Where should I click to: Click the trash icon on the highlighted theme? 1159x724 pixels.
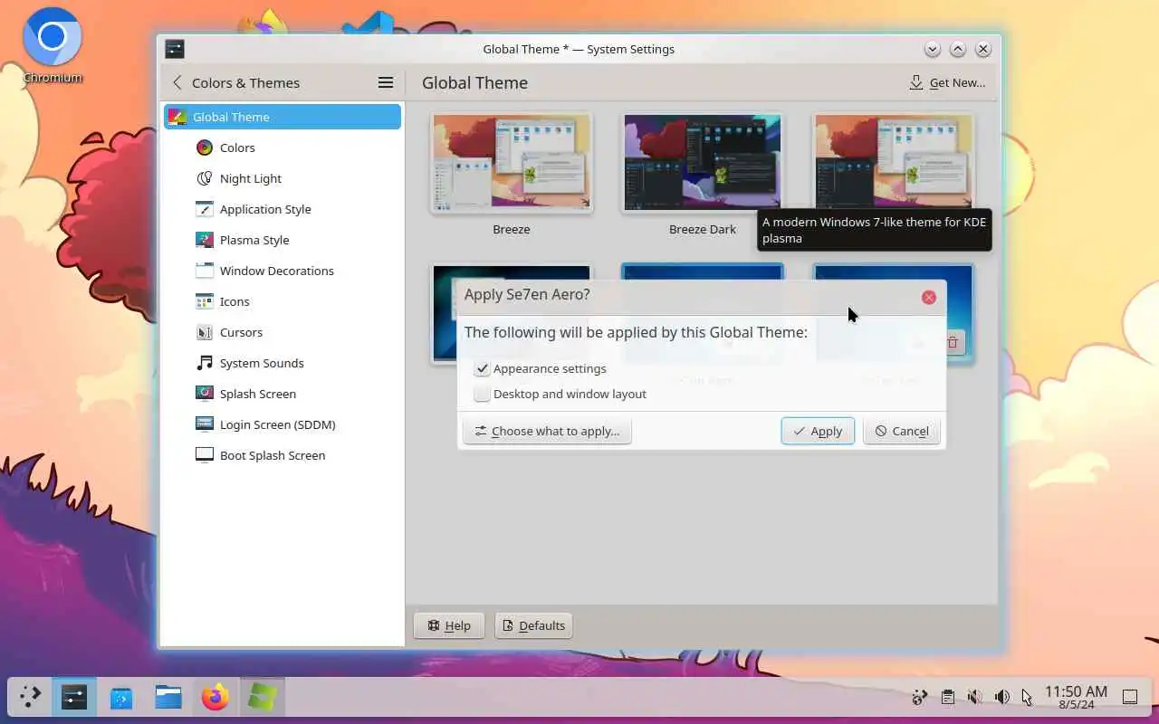tap(953, 342)
